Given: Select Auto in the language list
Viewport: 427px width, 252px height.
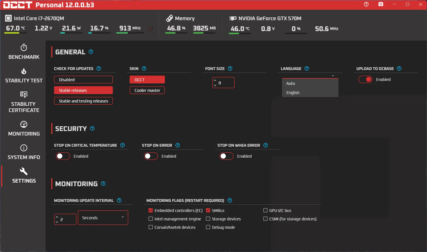Looking at the screenshot, I should [x=310, y=83].
